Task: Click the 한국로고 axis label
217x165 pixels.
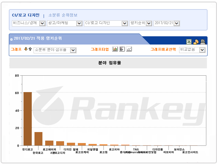Action: (x=38, y=153)
